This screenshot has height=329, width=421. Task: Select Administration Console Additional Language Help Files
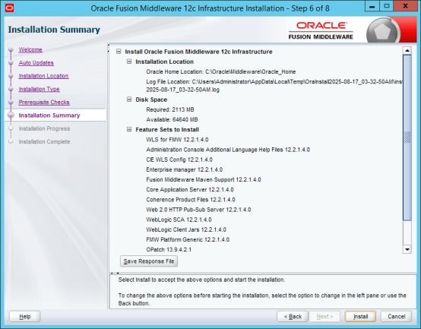pyautogui.click(x=228, y=150)
